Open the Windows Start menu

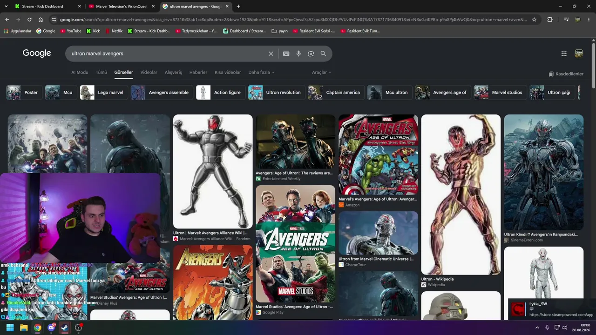10,328
